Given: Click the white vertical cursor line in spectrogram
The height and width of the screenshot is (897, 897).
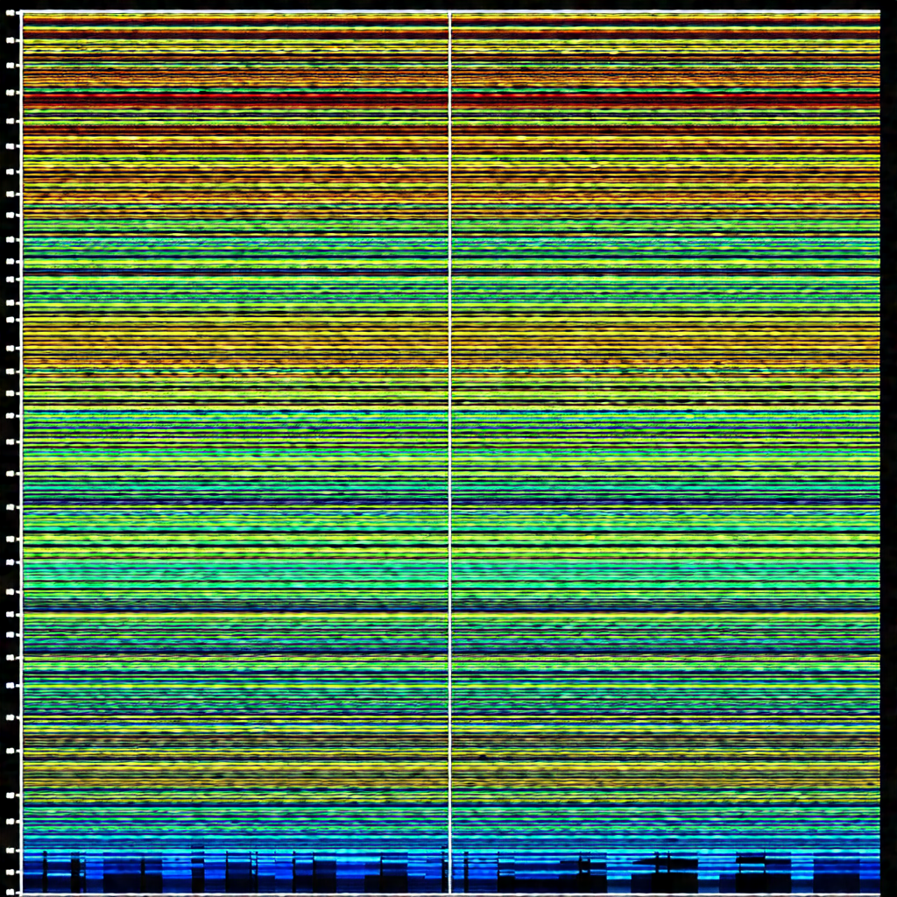Looking at the screenshot, I should [449, 452].
